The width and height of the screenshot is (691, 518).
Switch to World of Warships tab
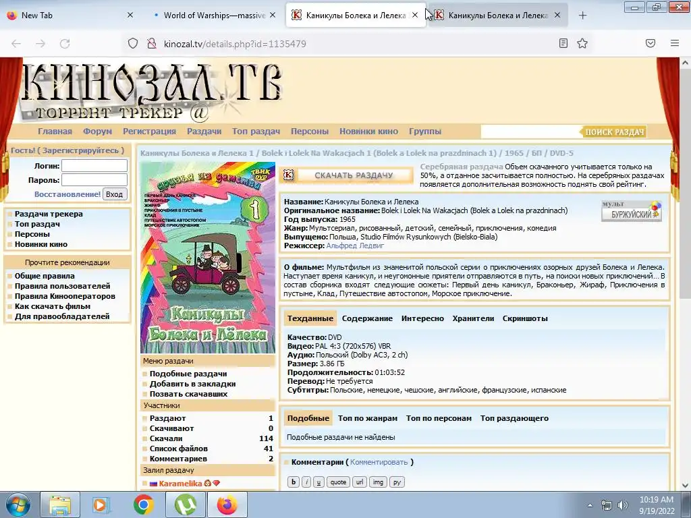pos(214,15)
